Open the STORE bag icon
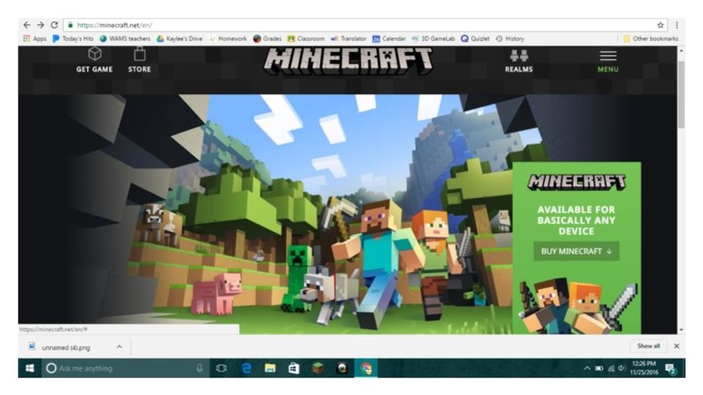This screenshot has height=395, width=703. pos(139,54)
